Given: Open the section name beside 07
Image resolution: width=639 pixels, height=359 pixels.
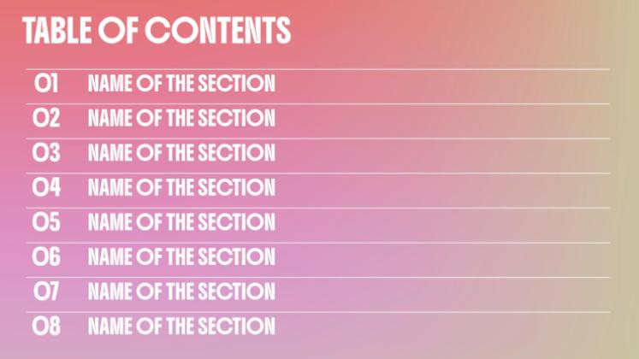Looking at the screenshot, I should (181, 291).
